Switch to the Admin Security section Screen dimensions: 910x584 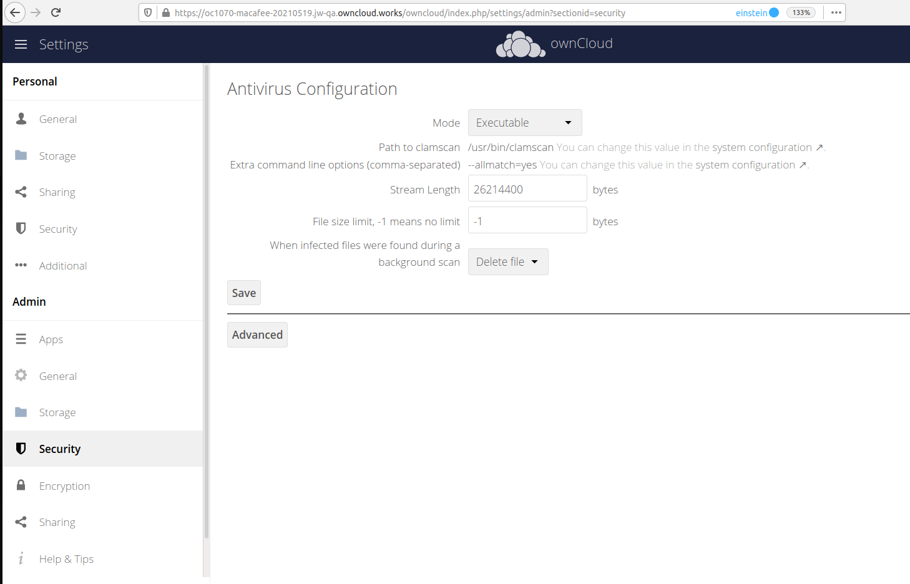click(59, 449)
